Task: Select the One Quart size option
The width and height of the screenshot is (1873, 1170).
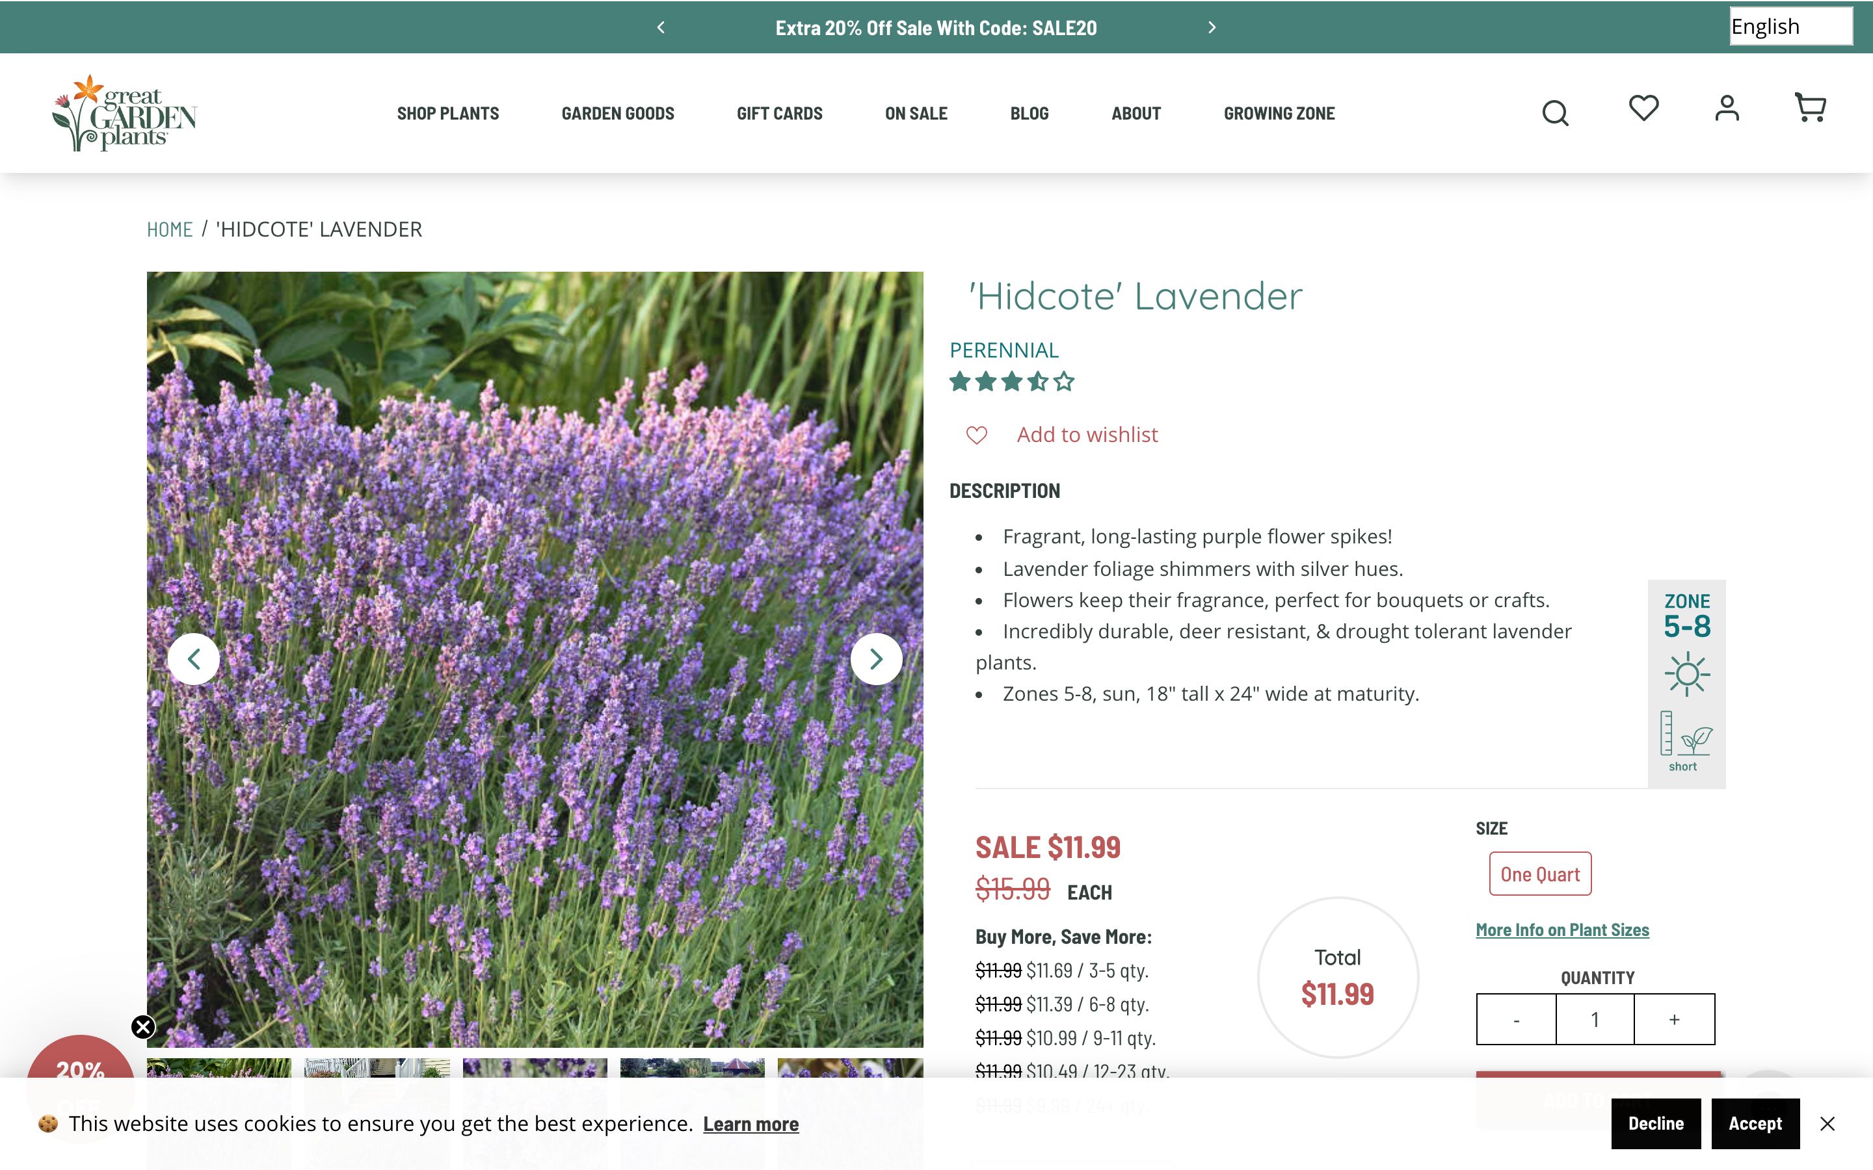Action: coord(1539,874)
